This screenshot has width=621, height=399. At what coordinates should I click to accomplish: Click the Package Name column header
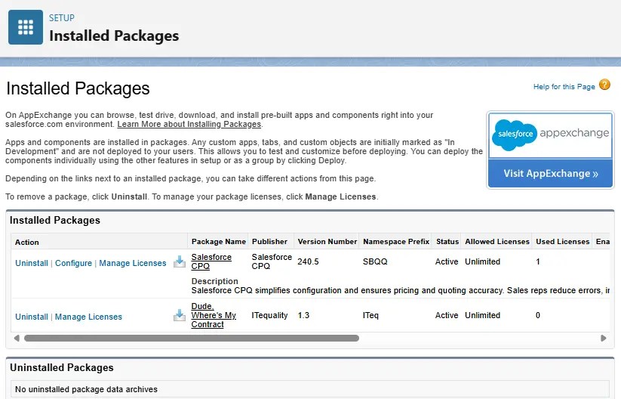point(219,241)
